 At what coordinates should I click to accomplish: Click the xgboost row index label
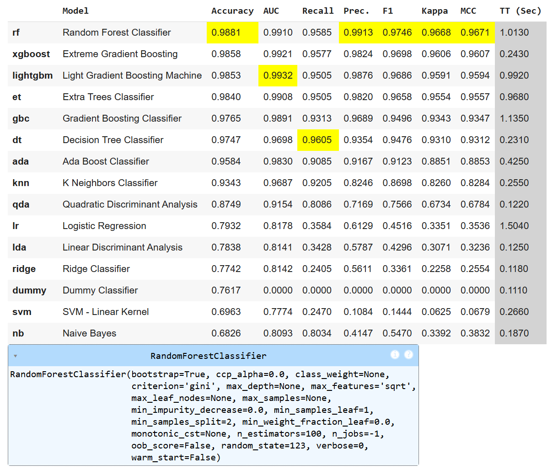tap(31, 54)
